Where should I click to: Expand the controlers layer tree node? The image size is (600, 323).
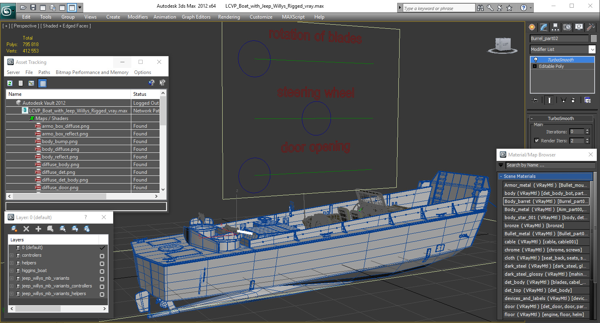click(x=11, y=255)
